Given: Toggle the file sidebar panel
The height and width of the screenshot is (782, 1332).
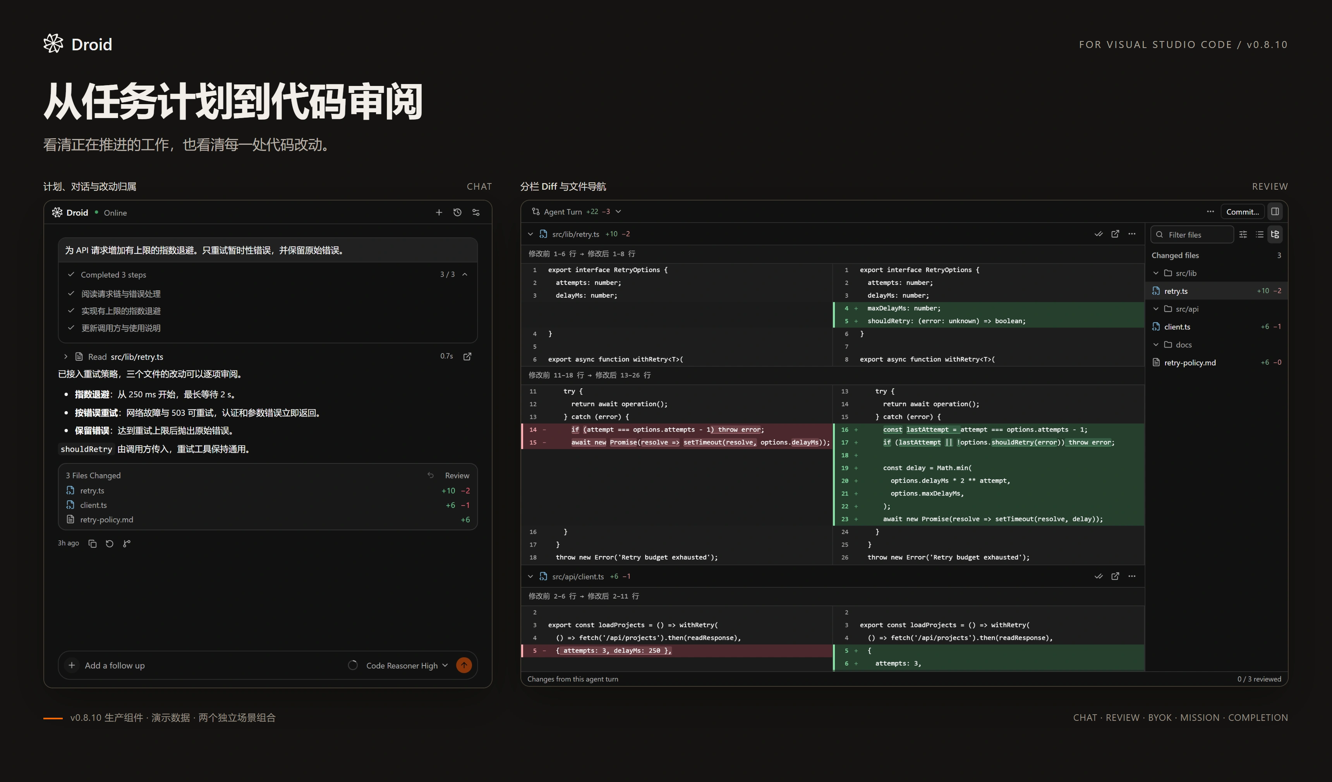Looking at the screenshot, I should [x=1275, y=211].
